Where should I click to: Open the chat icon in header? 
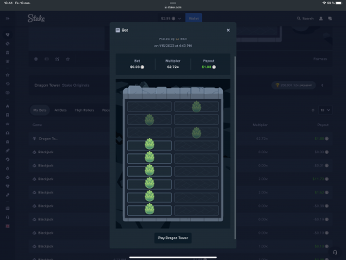pos(330,19)
